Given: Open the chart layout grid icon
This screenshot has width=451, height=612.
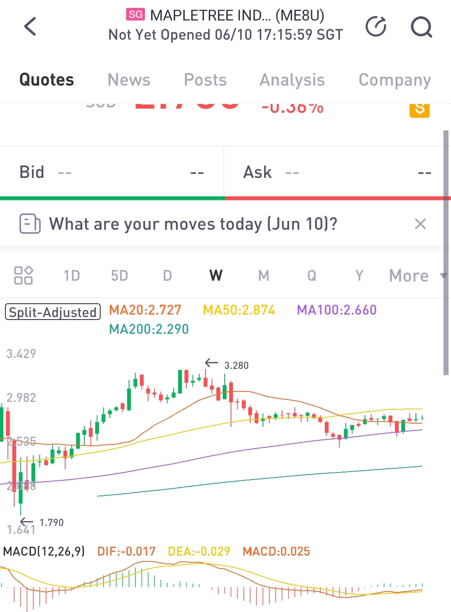Looking at the screenshot, I should (23, 275).
